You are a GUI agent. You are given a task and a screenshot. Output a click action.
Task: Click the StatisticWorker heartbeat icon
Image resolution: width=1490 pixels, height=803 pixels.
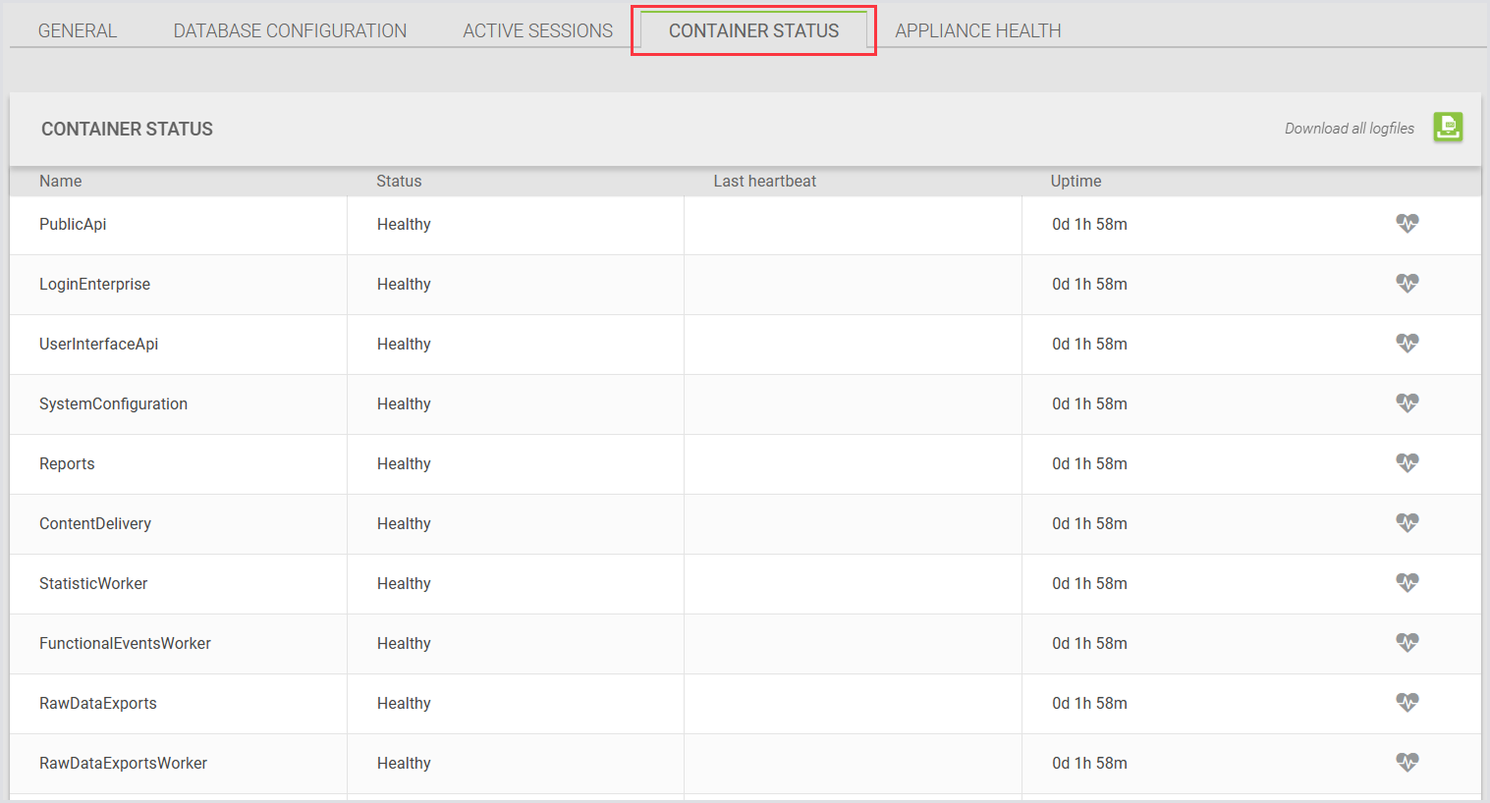(x=1407, y=583)
